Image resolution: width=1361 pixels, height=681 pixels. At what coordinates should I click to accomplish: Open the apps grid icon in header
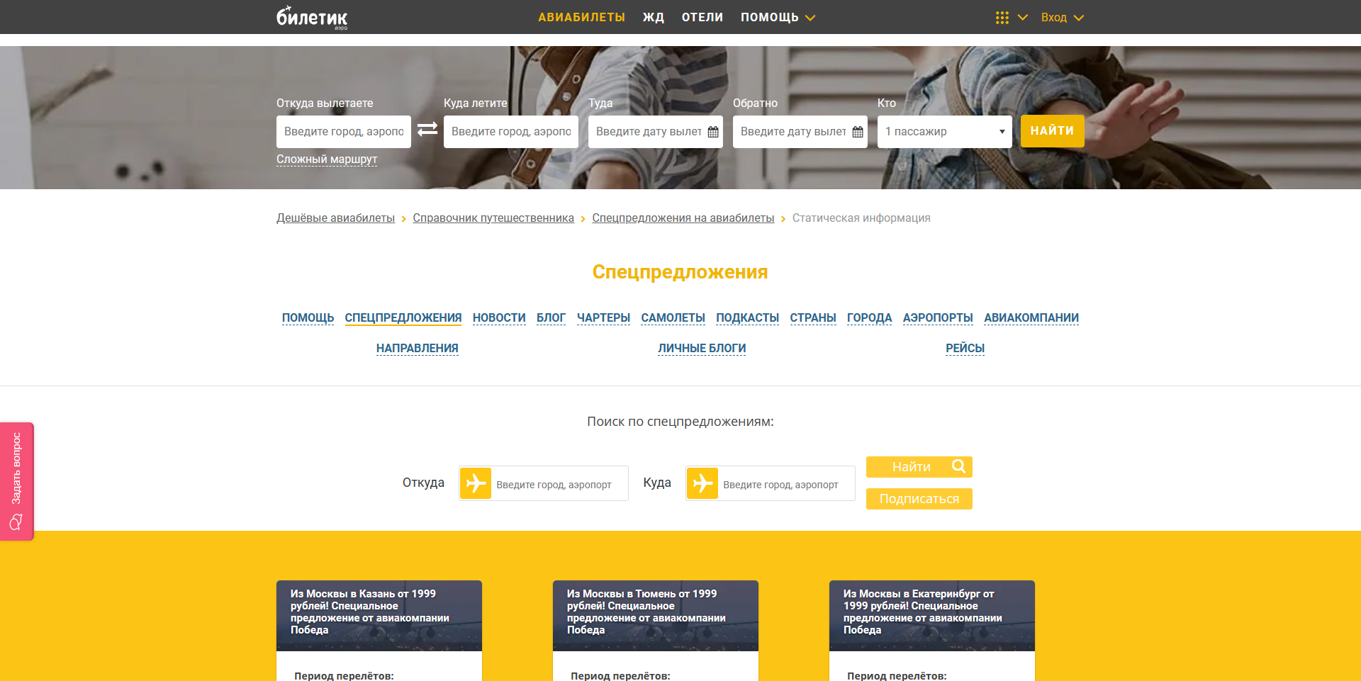click(1002, 16)
